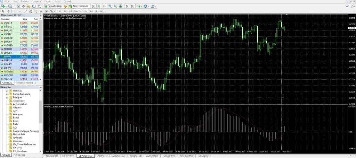The width and height of the screenshot is (356, 158).
Task: Switch to line chart mode
Action: [104, 6]
